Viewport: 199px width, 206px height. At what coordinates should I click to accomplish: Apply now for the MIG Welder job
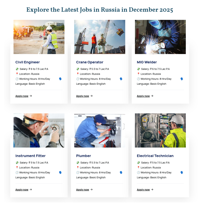tap(145, 96)
